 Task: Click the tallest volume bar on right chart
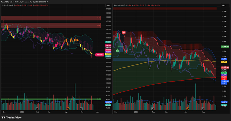coord(196,97)
